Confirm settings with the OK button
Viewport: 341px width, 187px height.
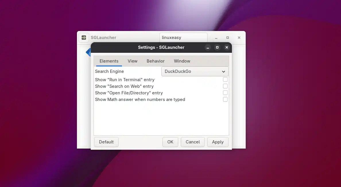(x=170, y=142)
